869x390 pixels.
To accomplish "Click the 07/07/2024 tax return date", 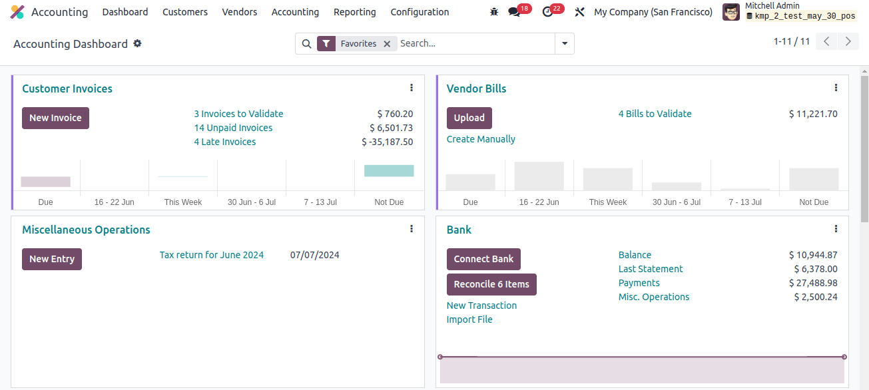I will 315,255.
